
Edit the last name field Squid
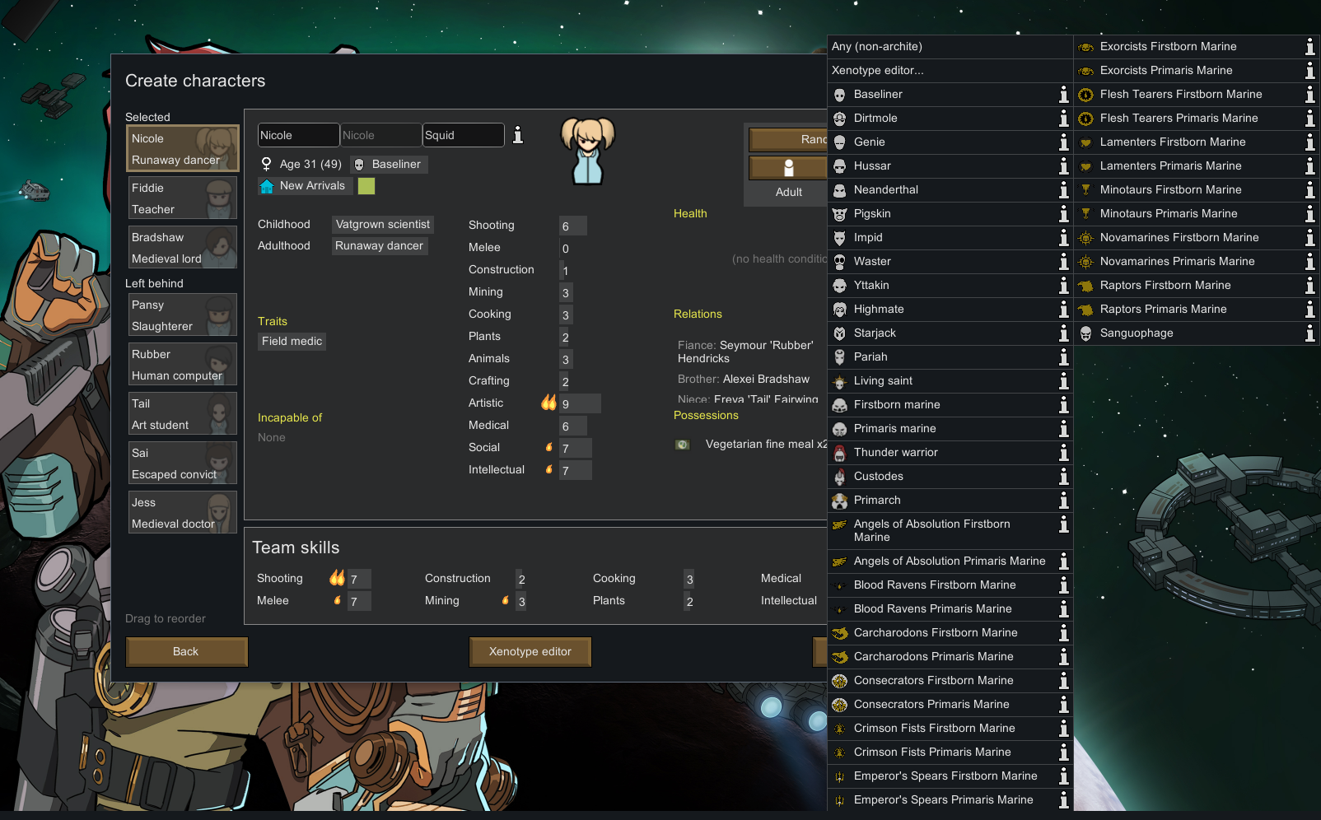click(x=463, y=135)
